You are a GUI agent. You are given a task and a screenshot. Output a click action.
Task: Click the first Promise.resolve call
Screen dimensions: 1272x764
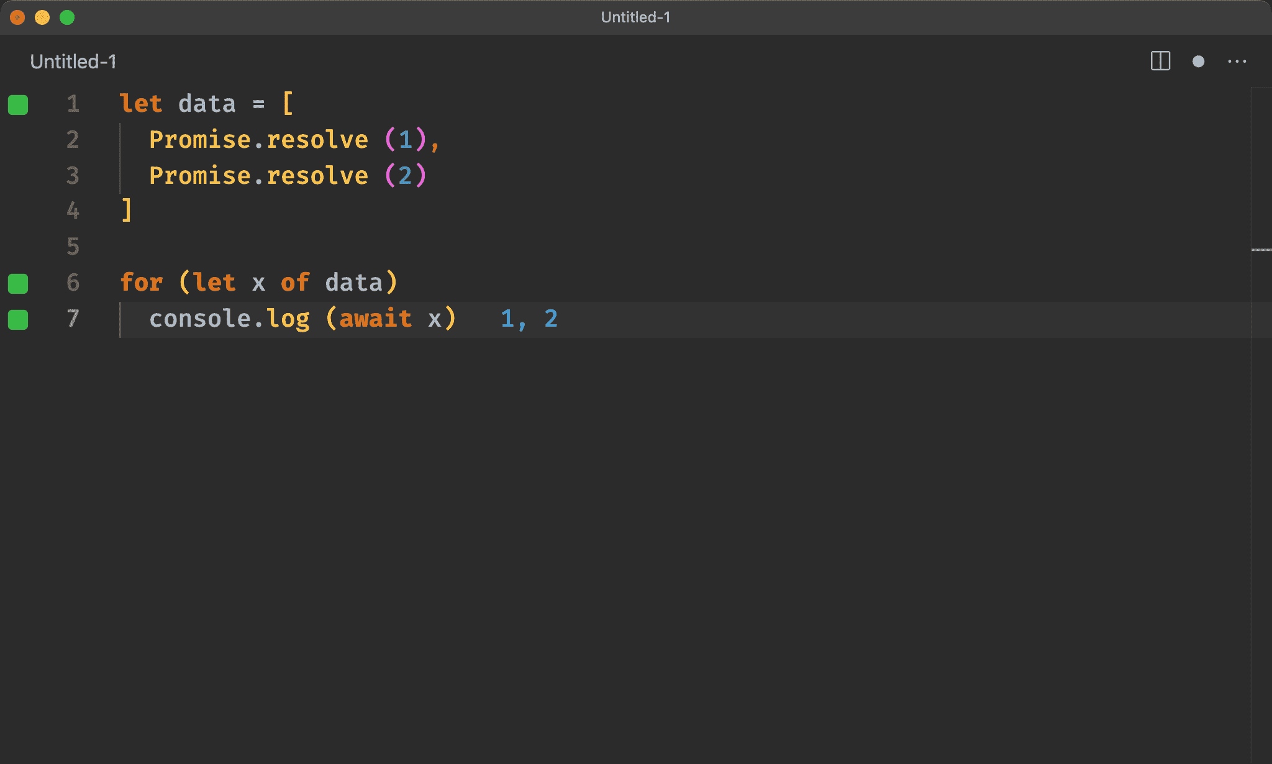258,140
